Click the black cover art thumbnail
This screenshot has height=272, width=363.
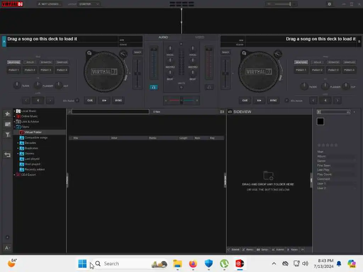[x=320, y=121]
